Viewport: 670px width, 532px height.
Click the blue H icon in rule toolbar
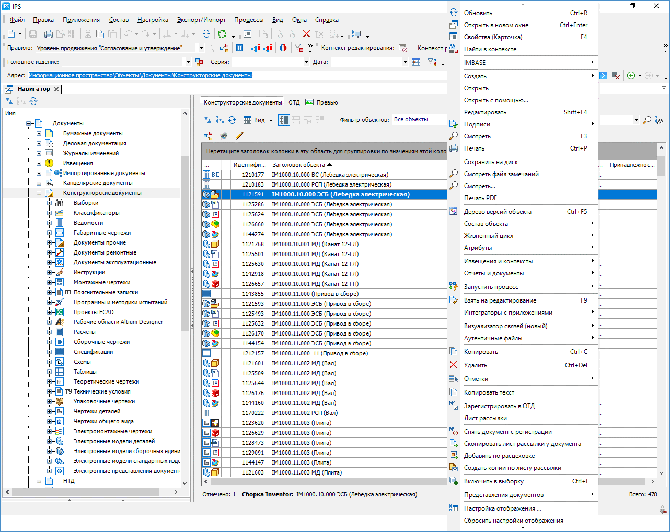(x=239, y=48)
